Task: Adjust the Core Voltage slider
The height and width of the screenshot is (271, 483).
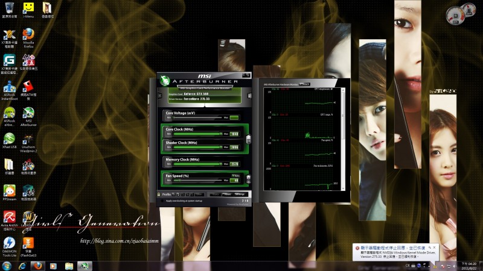Action: coord(197,117)
